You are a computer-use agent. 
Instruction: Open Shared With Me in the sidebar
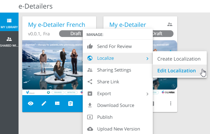pyautogui.click(x=9, y=42)
